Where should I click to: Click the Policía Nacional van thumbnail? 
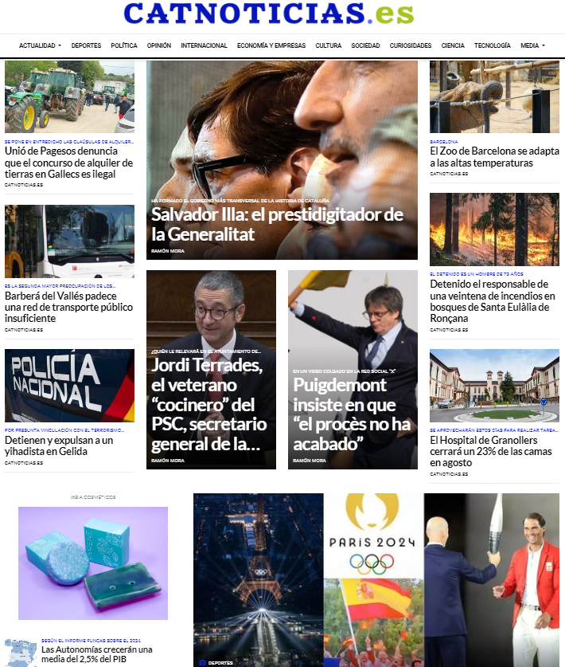(x=70, y=386)
